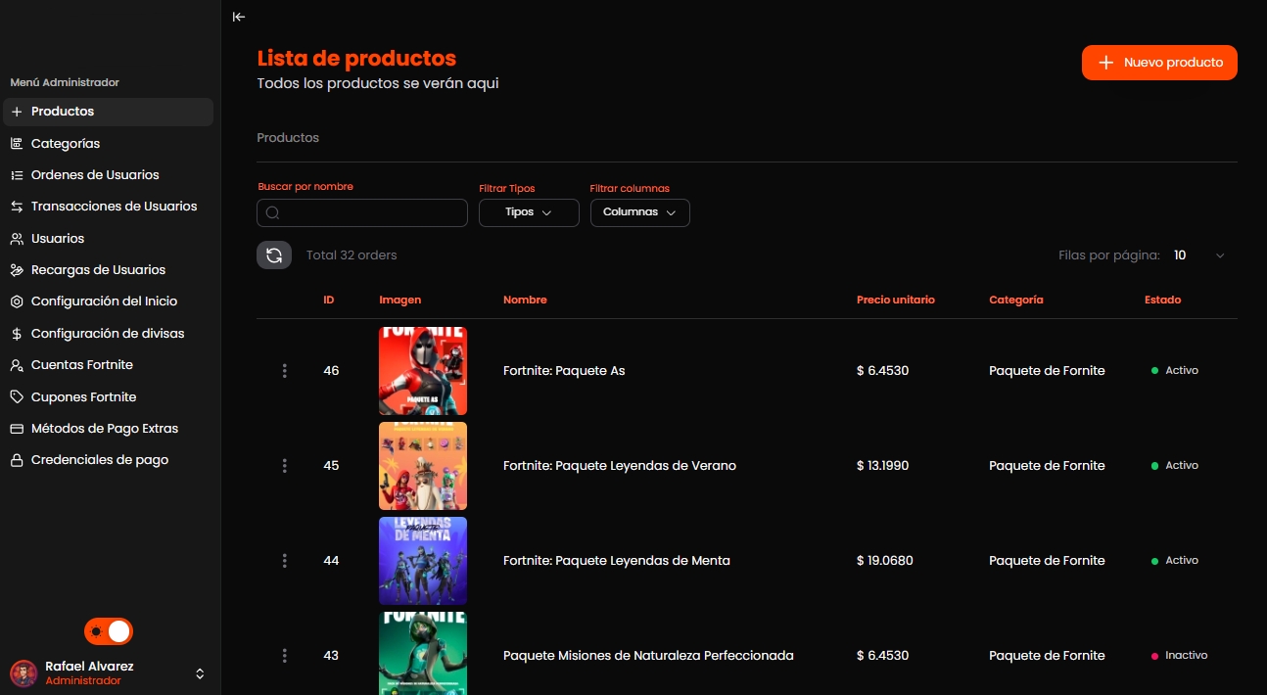Click magnifier icon in search box
Viewport: 1267px width, 695px height.
pyautogui.click(x=273, y=213)
